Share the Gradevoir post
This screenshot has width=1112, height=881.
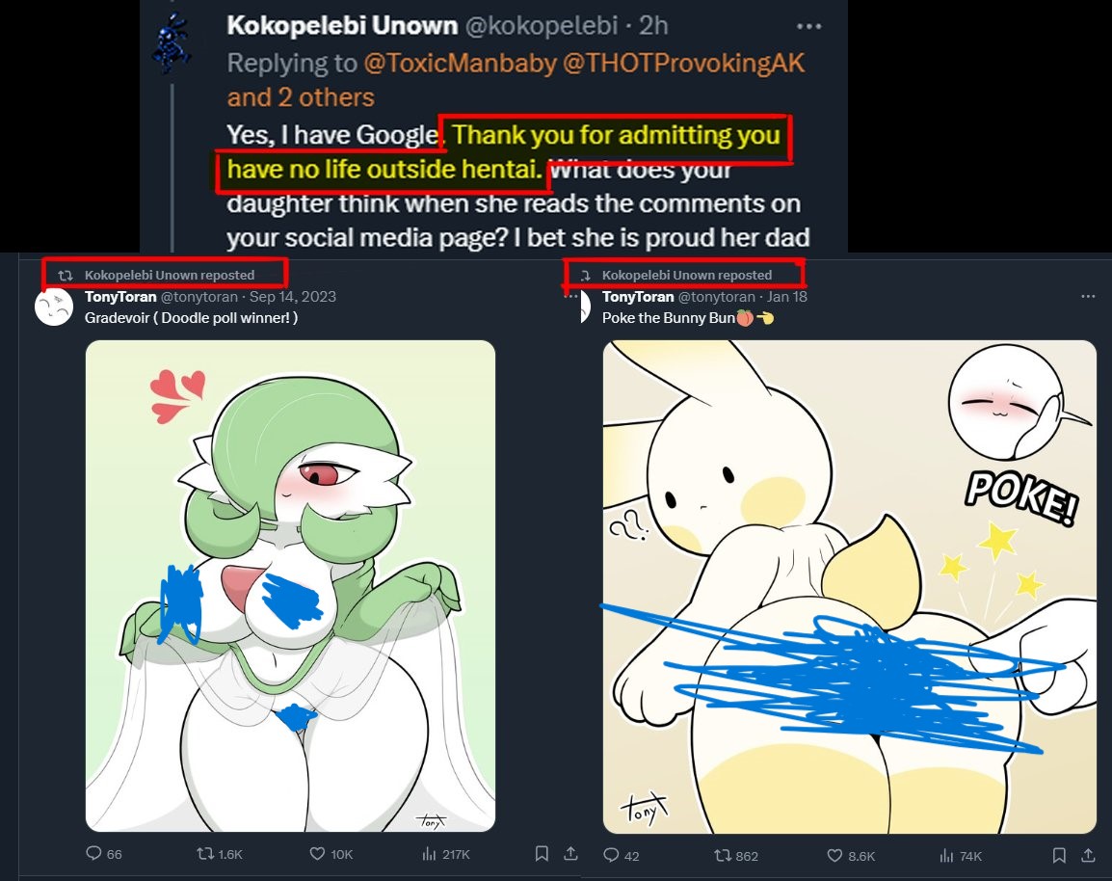pos(570,853)
